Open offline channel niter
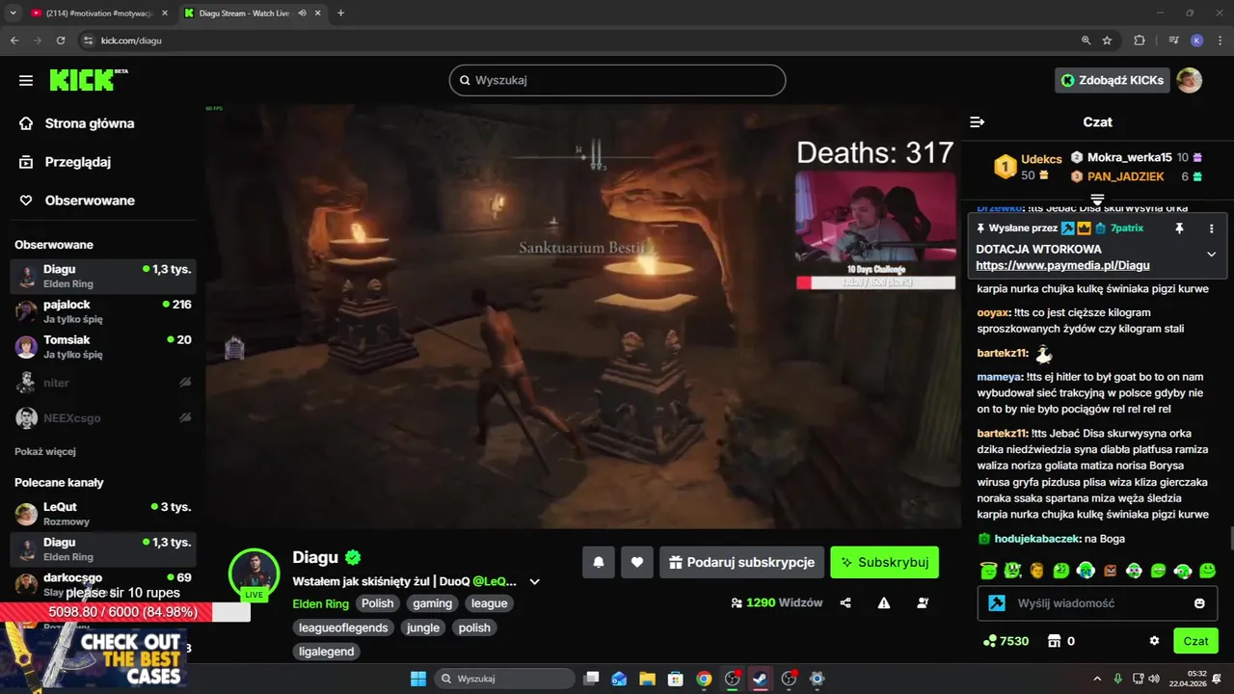This screenshot has height=694, width=1234. [x=103, y=383]
